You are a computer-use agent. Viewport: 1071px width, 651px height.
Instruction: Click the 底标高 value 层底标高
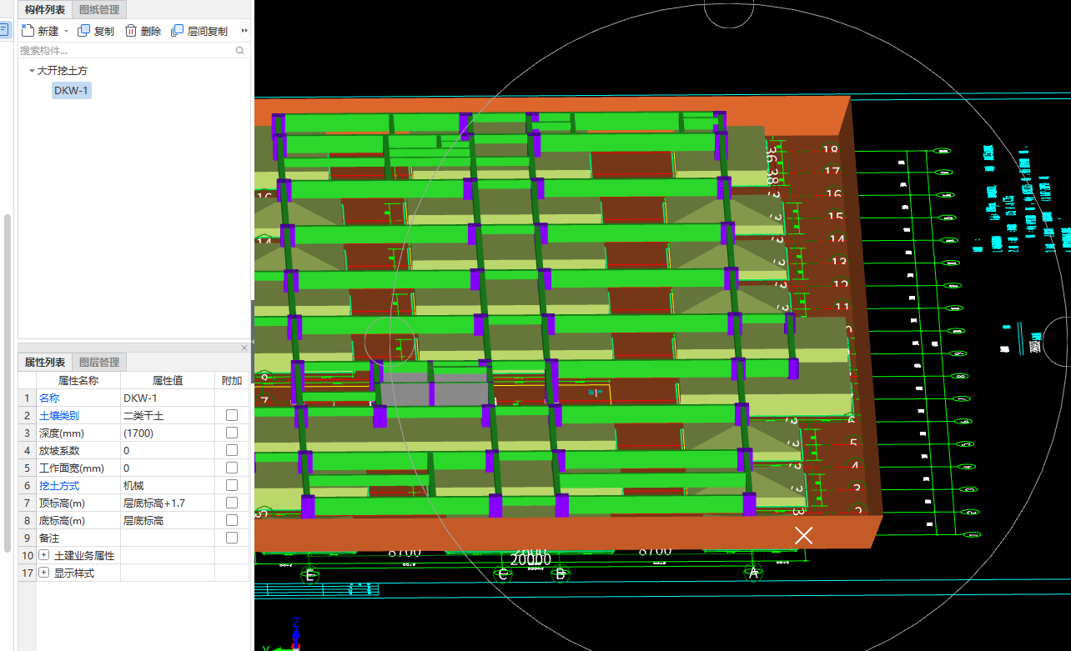pos(168,520)
